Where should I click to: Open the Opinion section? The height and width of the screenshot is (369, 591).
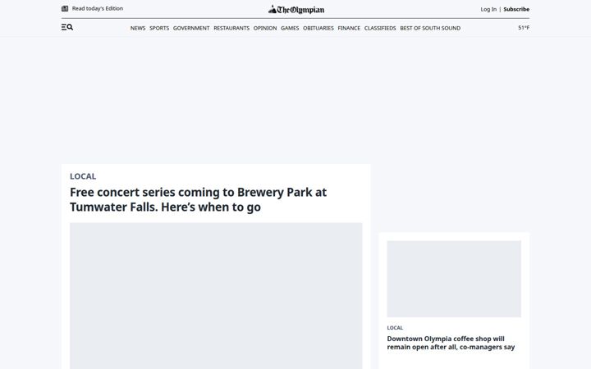(265, 28)
